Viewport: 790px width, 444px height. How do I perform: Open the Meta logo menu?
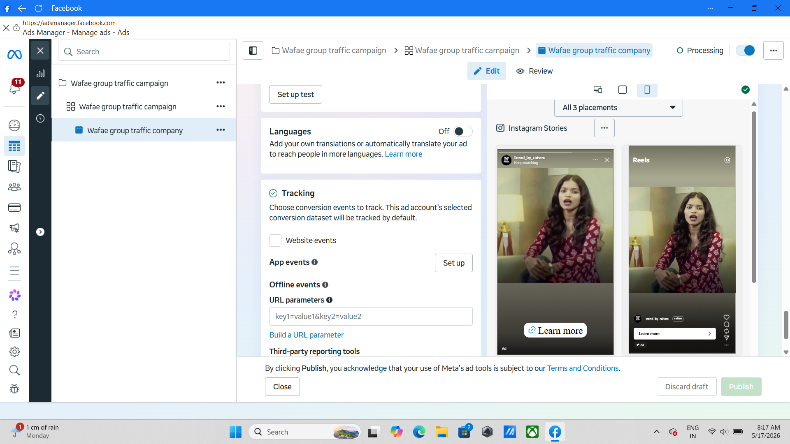tap(14, 54)
